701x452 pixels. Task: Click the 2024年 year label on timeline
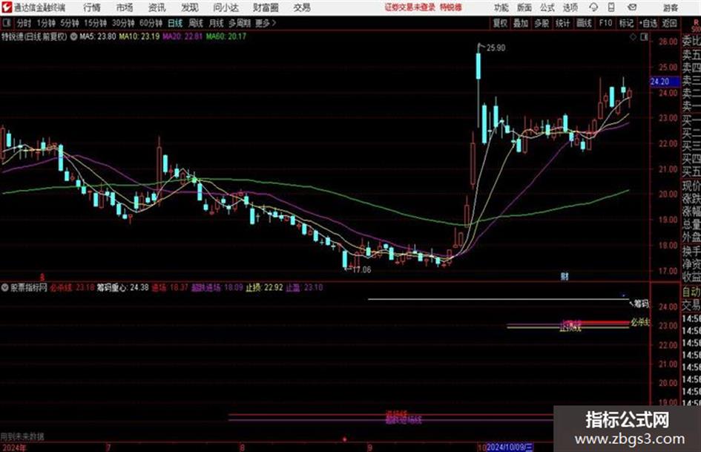[14, 448]
